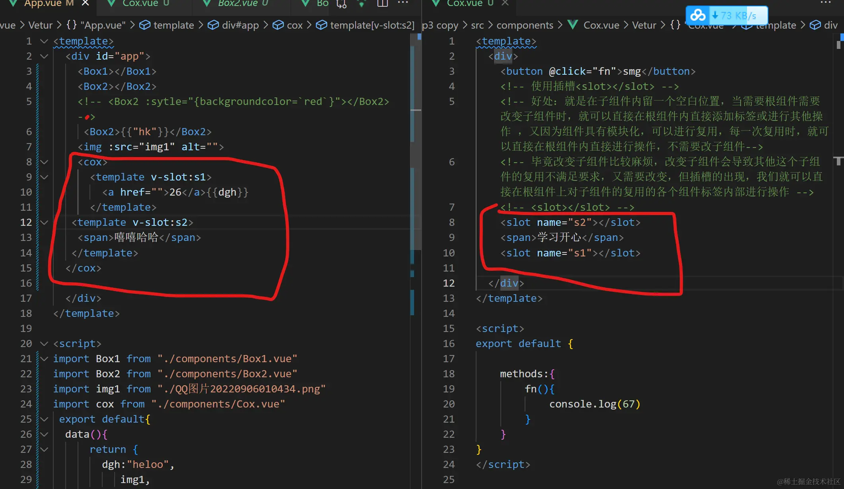
Task: Click the div#app breadcrumb cube icon
Action: click(x=213, y=25)
